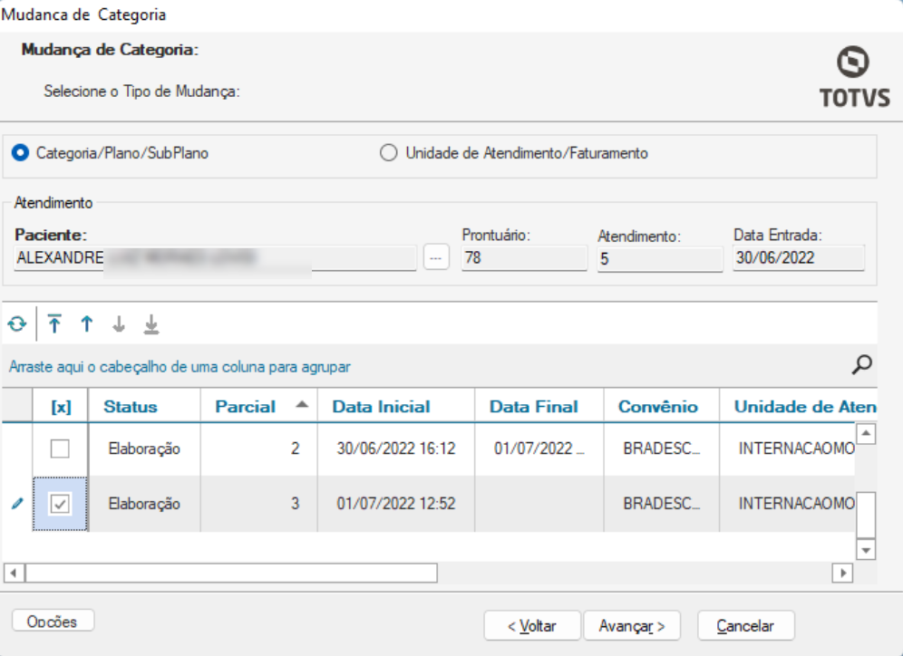Uncheck the box for Parcial 3 row
The image size is (903, 656).
coord(60,504)
